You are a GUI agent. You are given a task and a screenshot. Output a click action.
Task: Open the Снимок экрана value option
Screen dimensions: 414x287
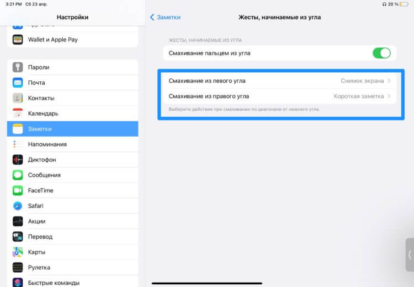point(362,81)
